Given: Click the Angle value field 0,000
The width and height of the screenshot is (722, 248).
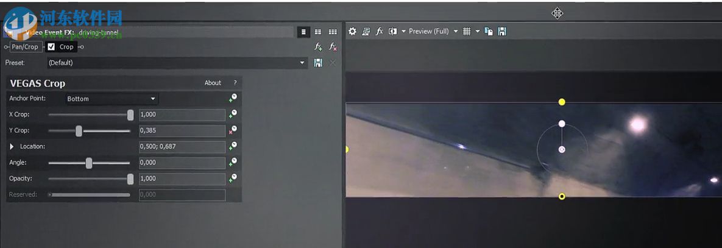Looking at the screenshot, I should click(182, 163).
